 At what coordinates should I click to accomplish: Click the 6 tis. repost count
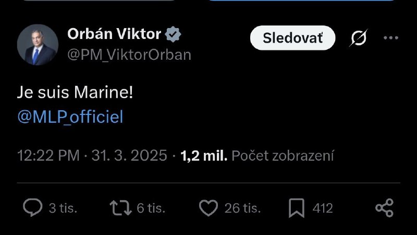(x=151, y=208)
